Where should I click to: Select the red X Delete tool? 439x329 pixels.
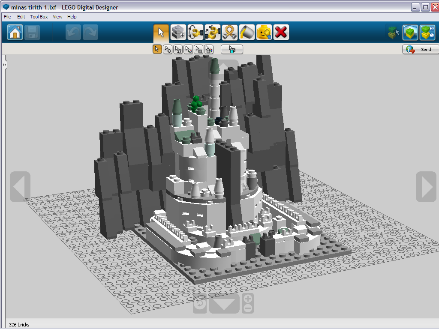[x=281, y=32]
